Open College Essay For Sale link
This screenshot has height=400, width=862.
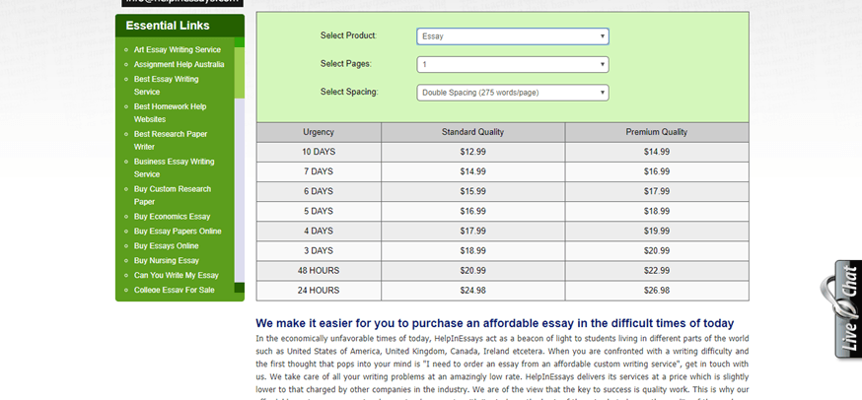click(175, 290)
